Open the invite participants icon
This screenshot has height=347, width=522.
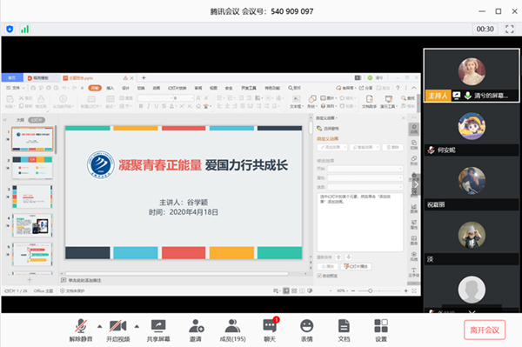[196, 330]
